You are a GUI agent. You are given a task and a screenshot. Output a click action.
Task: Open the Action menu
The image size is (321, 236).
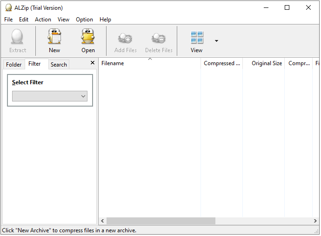[43, 20]
